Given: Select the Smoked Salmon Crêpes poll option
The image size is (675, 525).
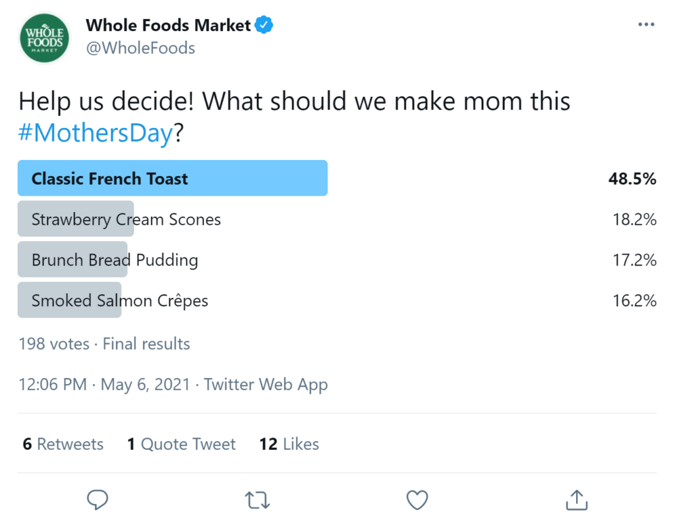Looking at the screenshot, I should (x=119, y=301).
